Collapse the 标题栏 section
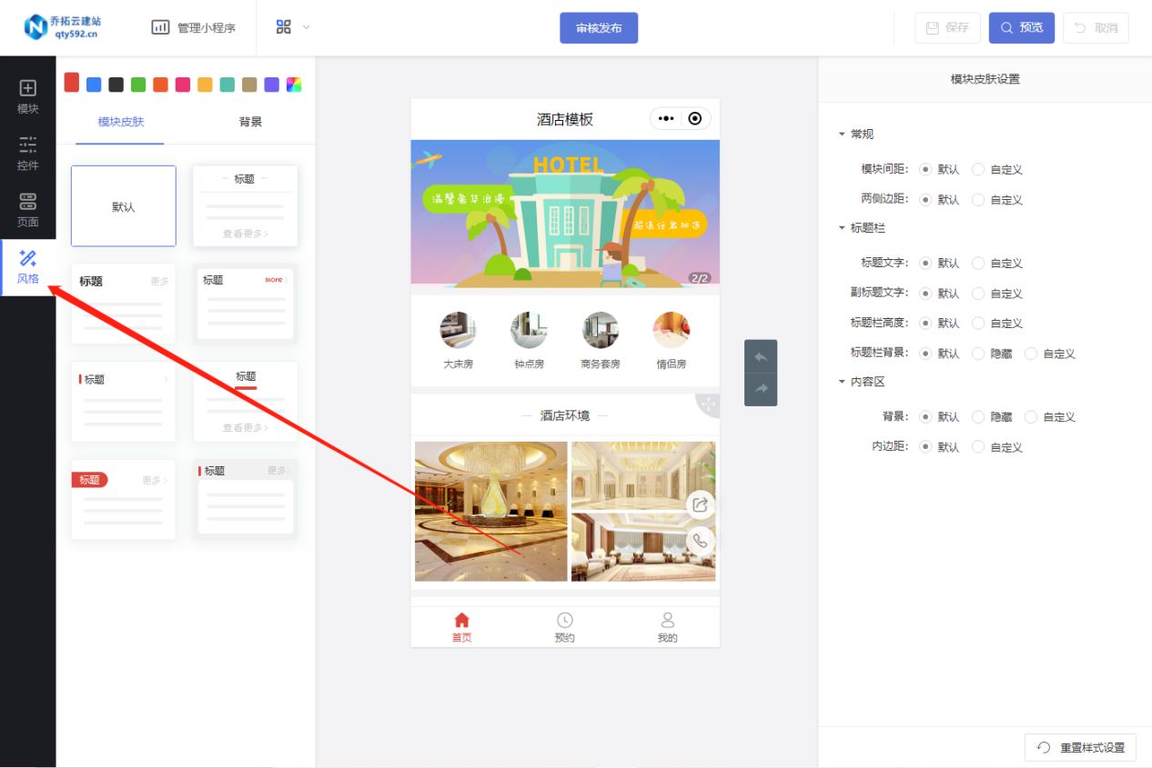This screenshot has width=1152, height=768. pos(855,228)
